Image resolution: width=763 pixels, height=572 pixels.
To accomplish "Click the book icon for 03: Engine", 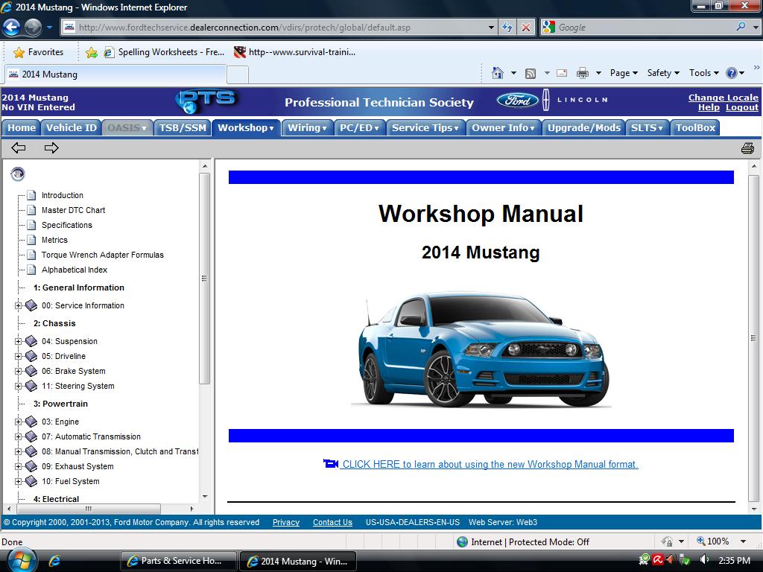I will (x=31, y=422).
